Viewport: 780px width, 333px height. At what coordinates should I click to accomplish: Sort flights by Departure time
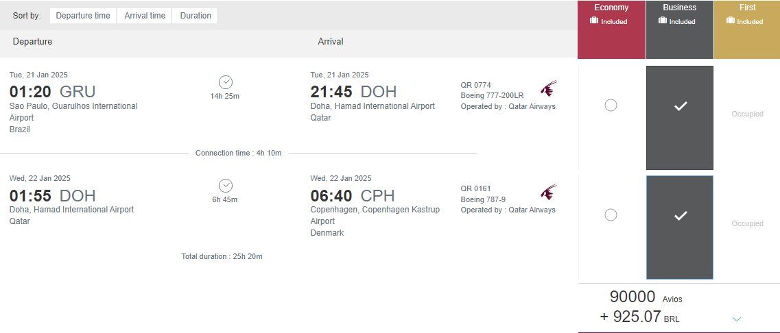83,16
